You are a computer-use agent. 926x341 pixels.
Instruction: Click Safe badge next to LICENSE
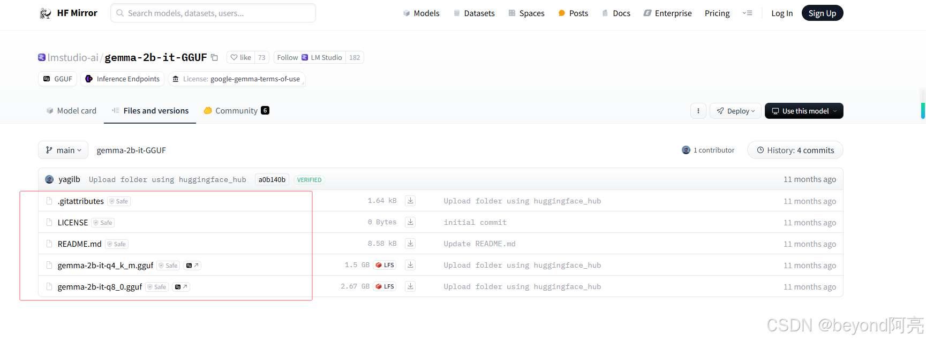click(x=103, y=223)
